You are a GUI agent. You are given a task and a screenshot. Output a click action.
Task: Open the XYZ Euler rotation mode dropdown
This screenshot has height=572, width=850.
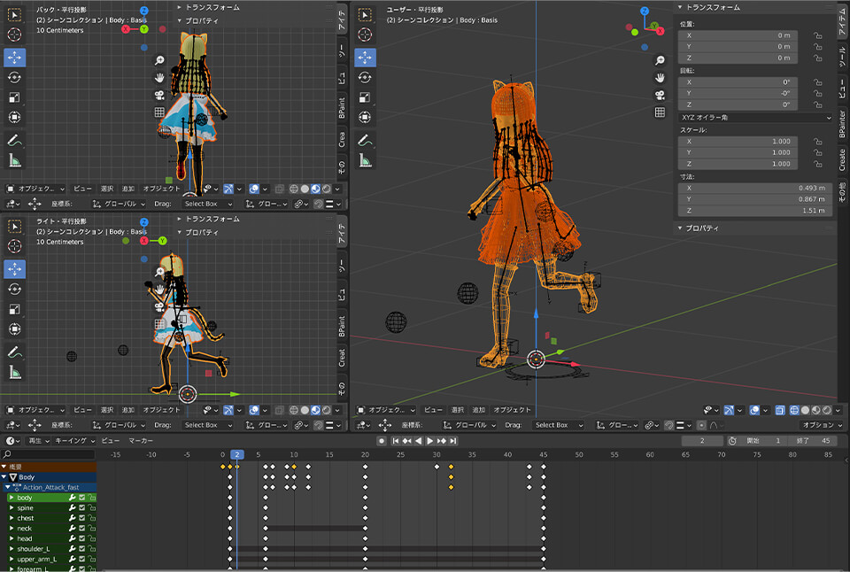pos(755,117)
